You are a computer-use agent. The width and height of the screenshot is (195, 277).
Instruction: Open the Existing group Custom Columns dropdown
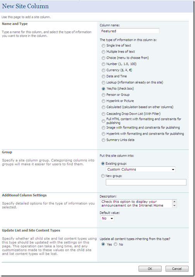[x=140, y=169]
